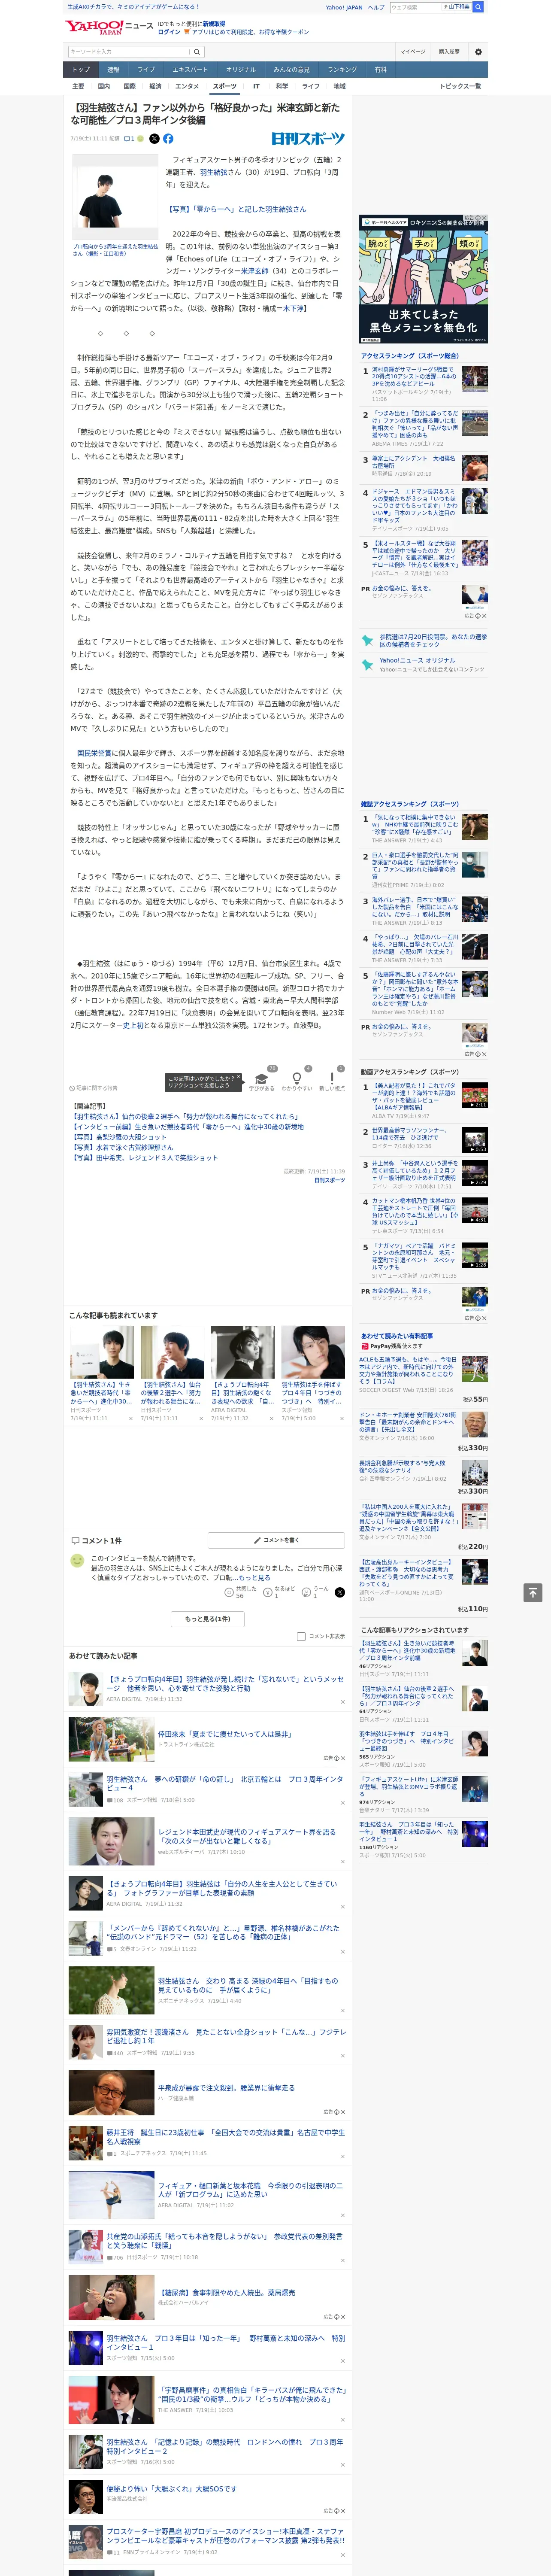Open the みんなの意見 tab

coord(292,70)
